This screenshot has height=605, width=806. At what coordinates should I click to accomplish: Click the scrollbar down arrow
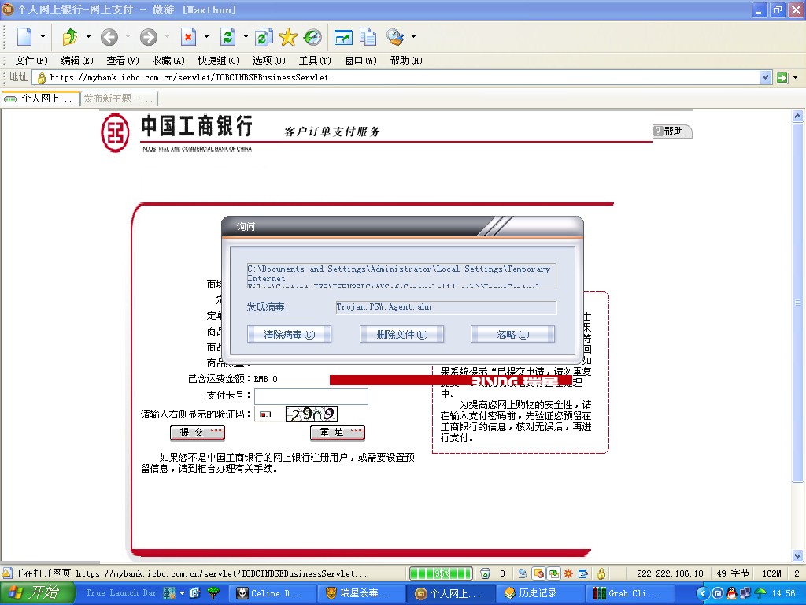[797, 555]
